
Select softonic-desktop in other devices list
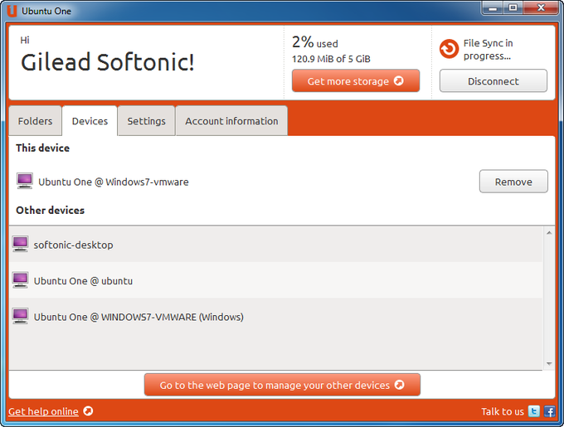pyautogui.click(x=276, y=245)
